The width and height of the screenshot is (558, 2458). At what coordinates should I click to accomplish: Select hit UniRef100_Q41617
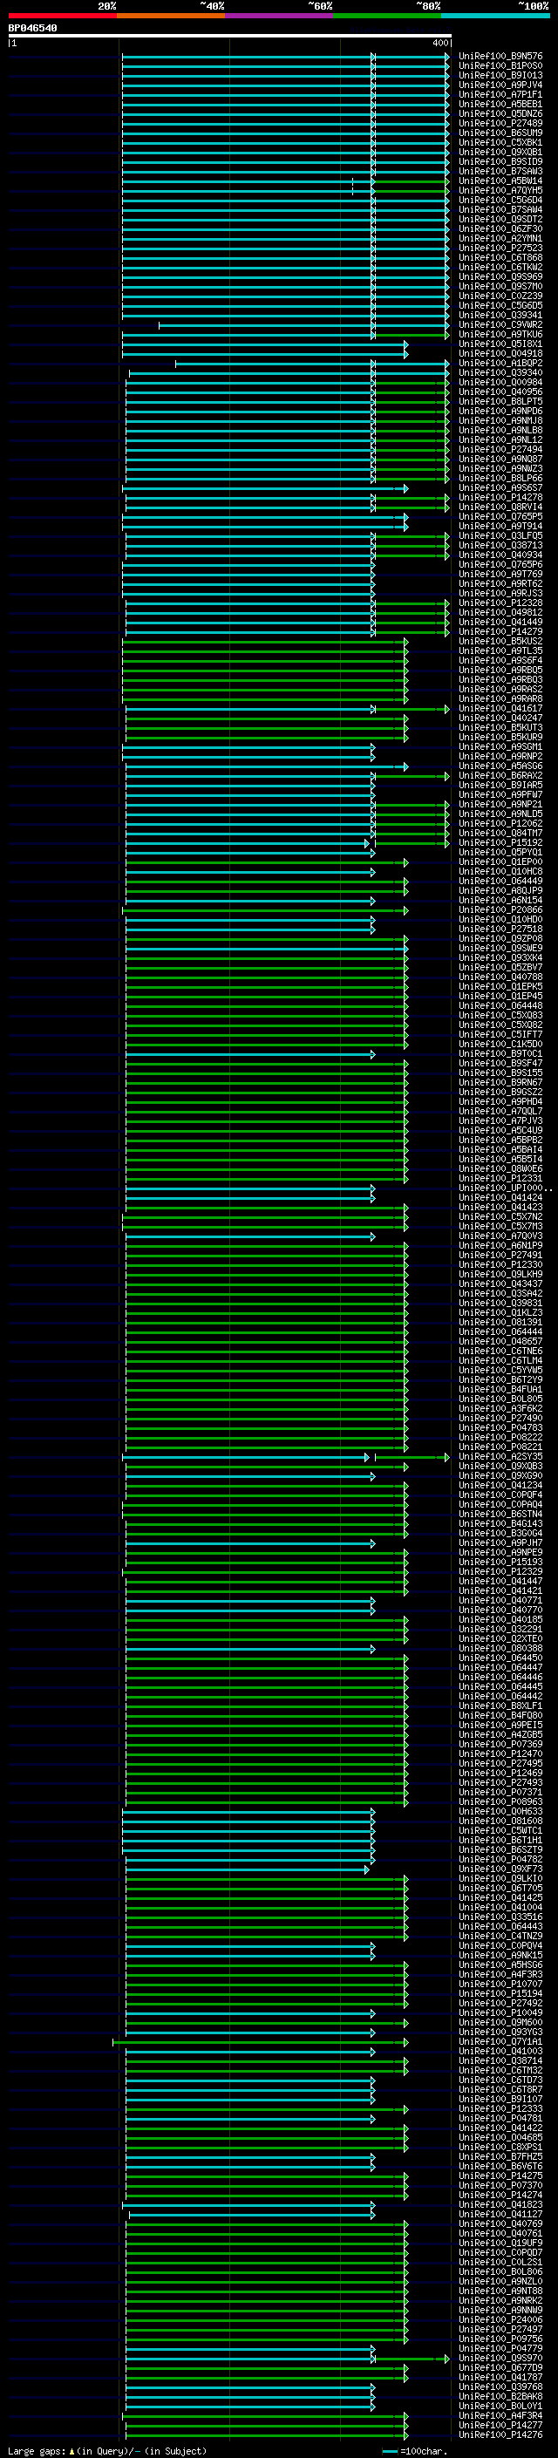(500, 708)
